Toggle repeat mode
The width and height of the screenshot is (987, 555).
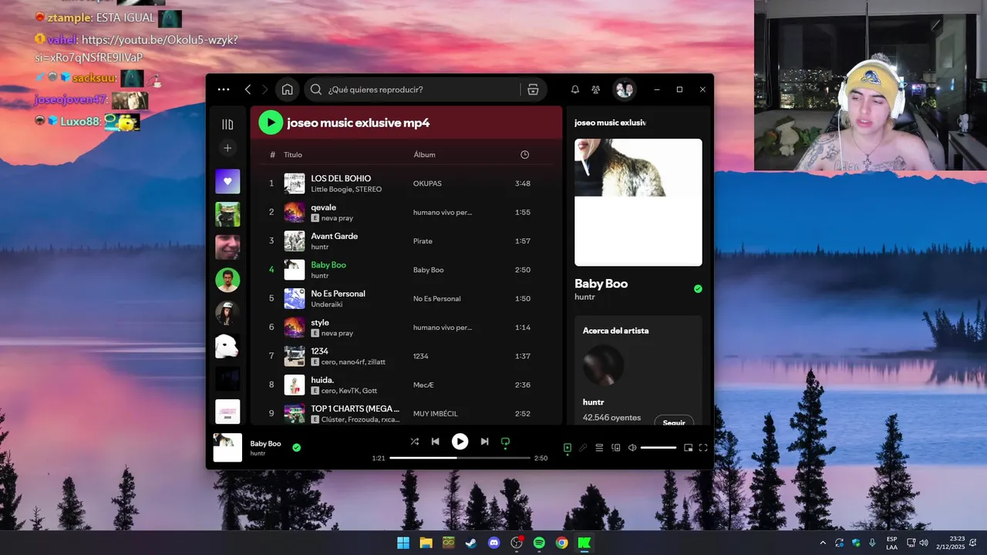coord(506,442)
